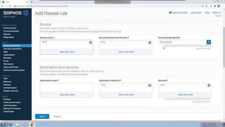Screen dimensions: 225x127
Task: Expand the admin user menu
Action: click(x=217, y=13)
